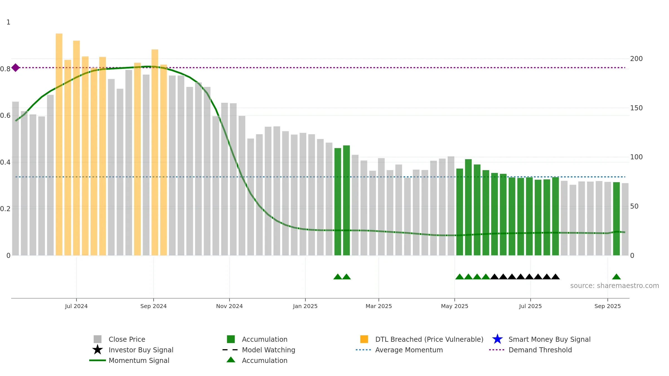Click the September 2025 green accumulation triangle

point(616,277)
